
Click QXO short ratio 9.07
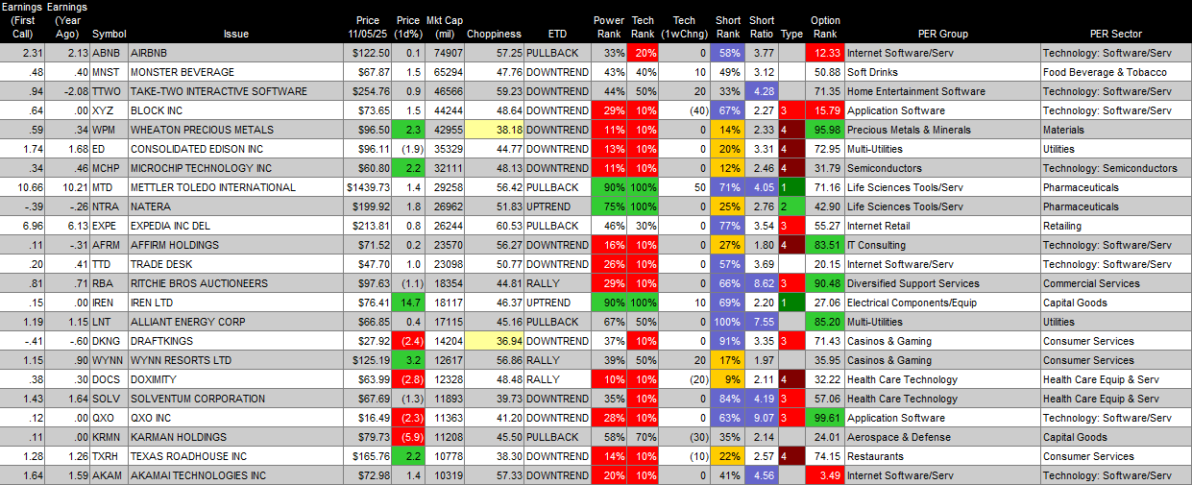pyautogui.click(x=762, y=418)
